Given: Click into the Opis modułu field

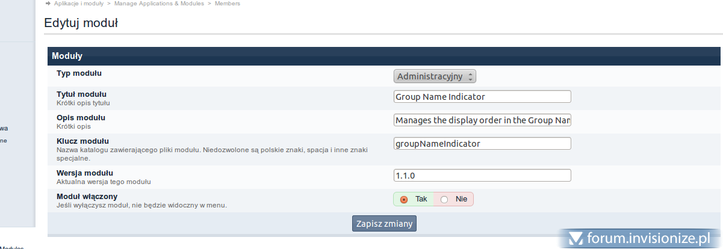Looking at the screenshot, I should coord(482,120).
